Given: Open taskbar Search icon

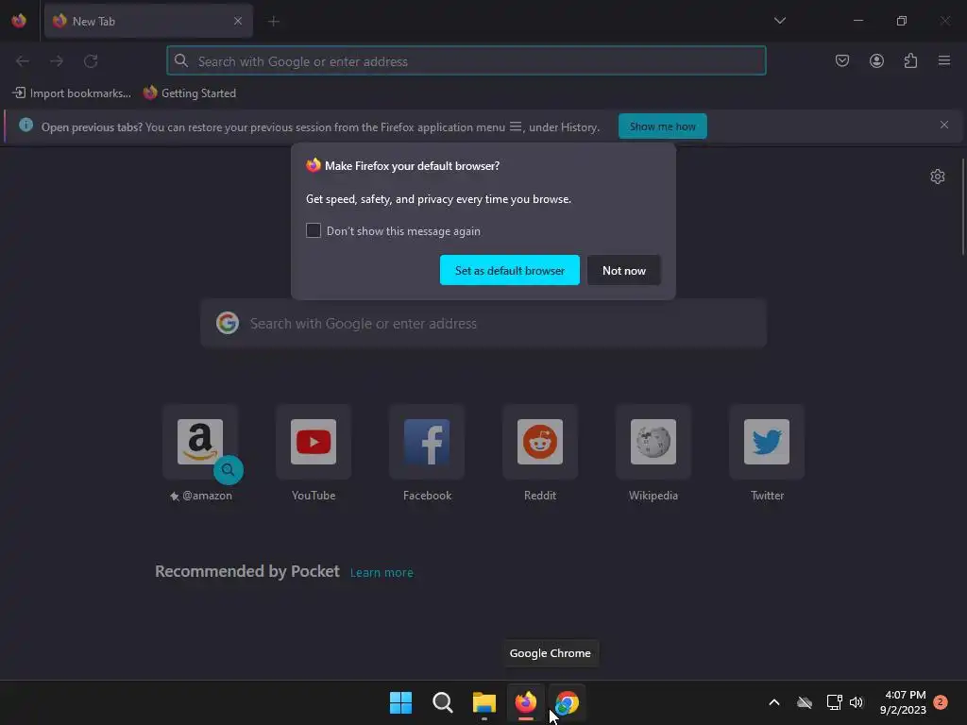Looking at the screenshot, I should [x=442, y=702].
